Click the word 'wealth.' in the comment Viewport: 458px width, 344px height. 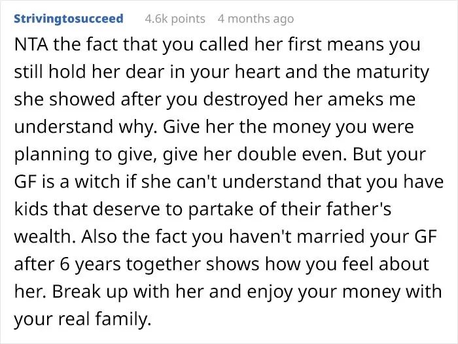tap(46, 237)
